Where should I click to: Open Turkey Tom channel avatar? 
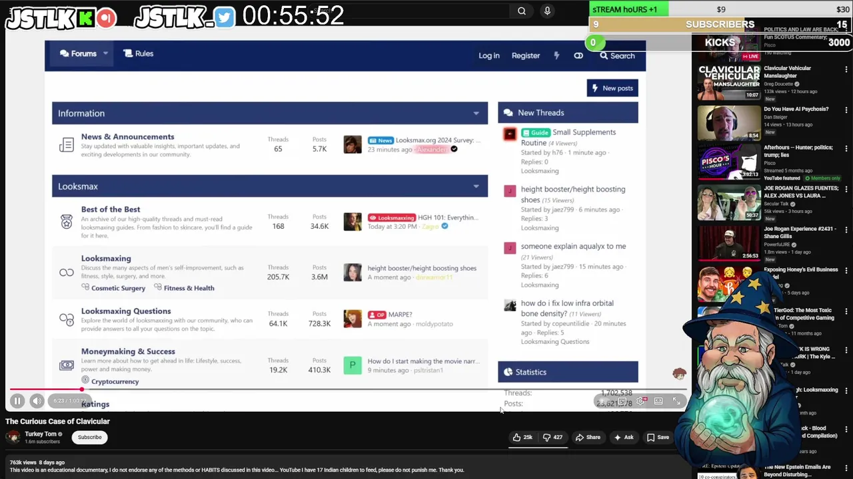pyautogui.click(x=13, y=437)
